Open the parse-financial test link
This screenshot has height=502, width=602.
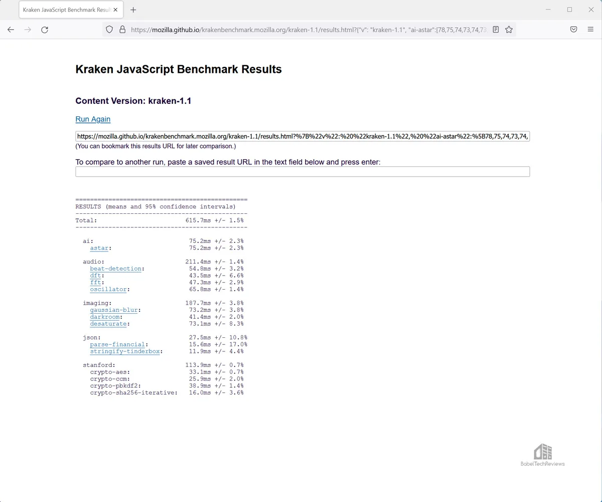pos(117,345)
